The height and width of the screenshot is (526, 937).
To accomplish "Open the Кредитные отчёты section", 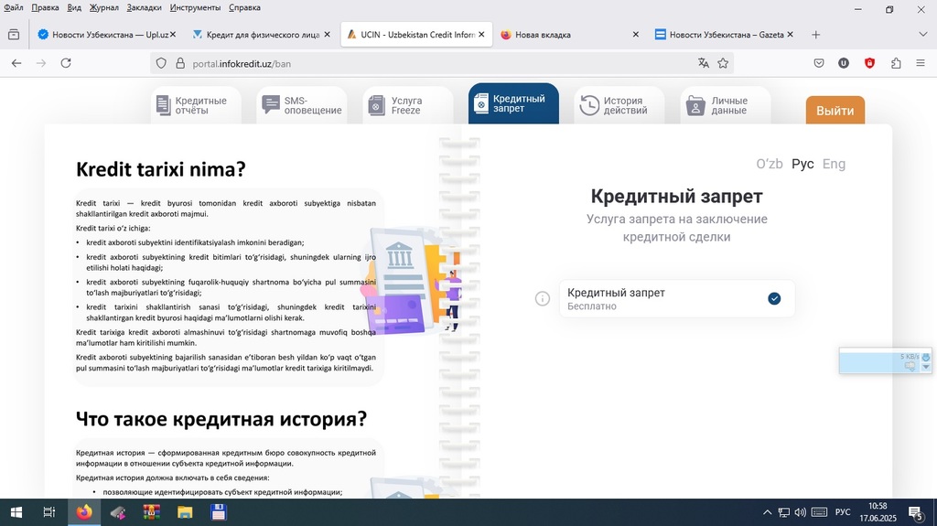I will [x=196, y=105].
